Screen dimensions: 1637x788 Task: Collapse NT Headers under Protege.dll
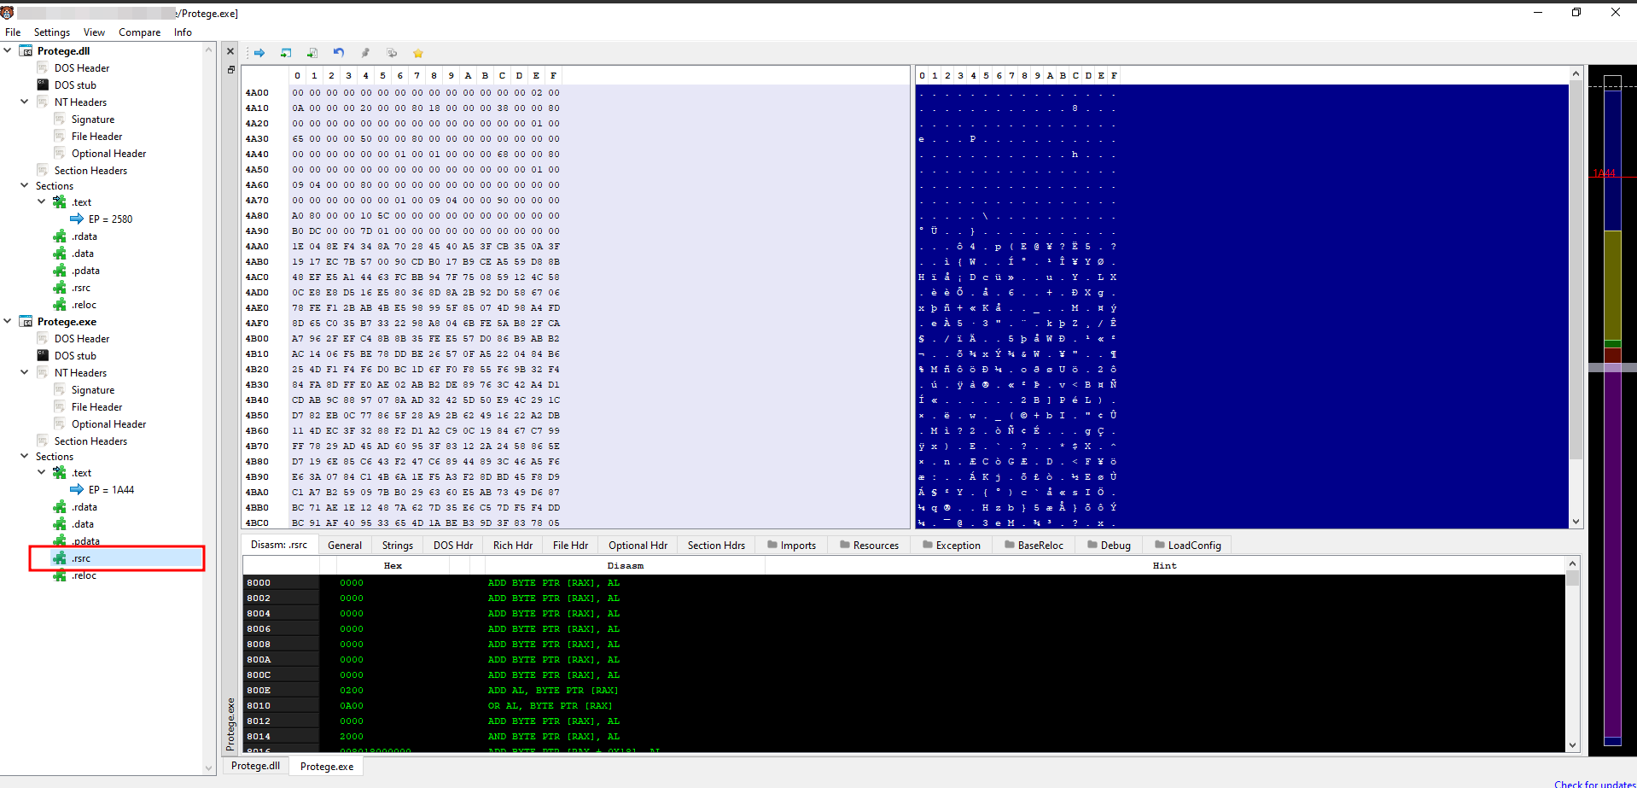[25, 102]
